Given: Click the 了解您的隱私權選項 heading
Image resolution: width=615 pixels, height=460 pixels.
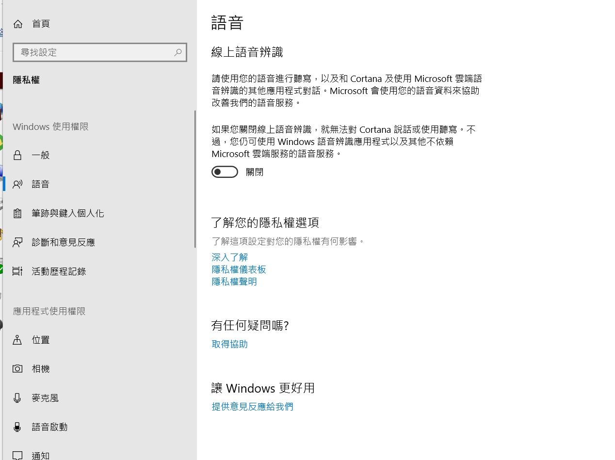Looking at the screenshot, I should (265, 223).
